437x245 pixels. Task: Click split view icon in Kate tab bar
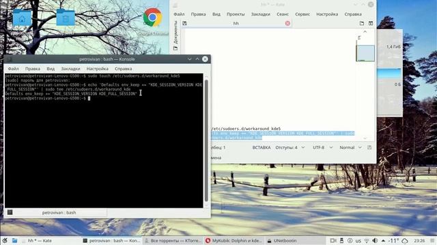coord(371,23)
